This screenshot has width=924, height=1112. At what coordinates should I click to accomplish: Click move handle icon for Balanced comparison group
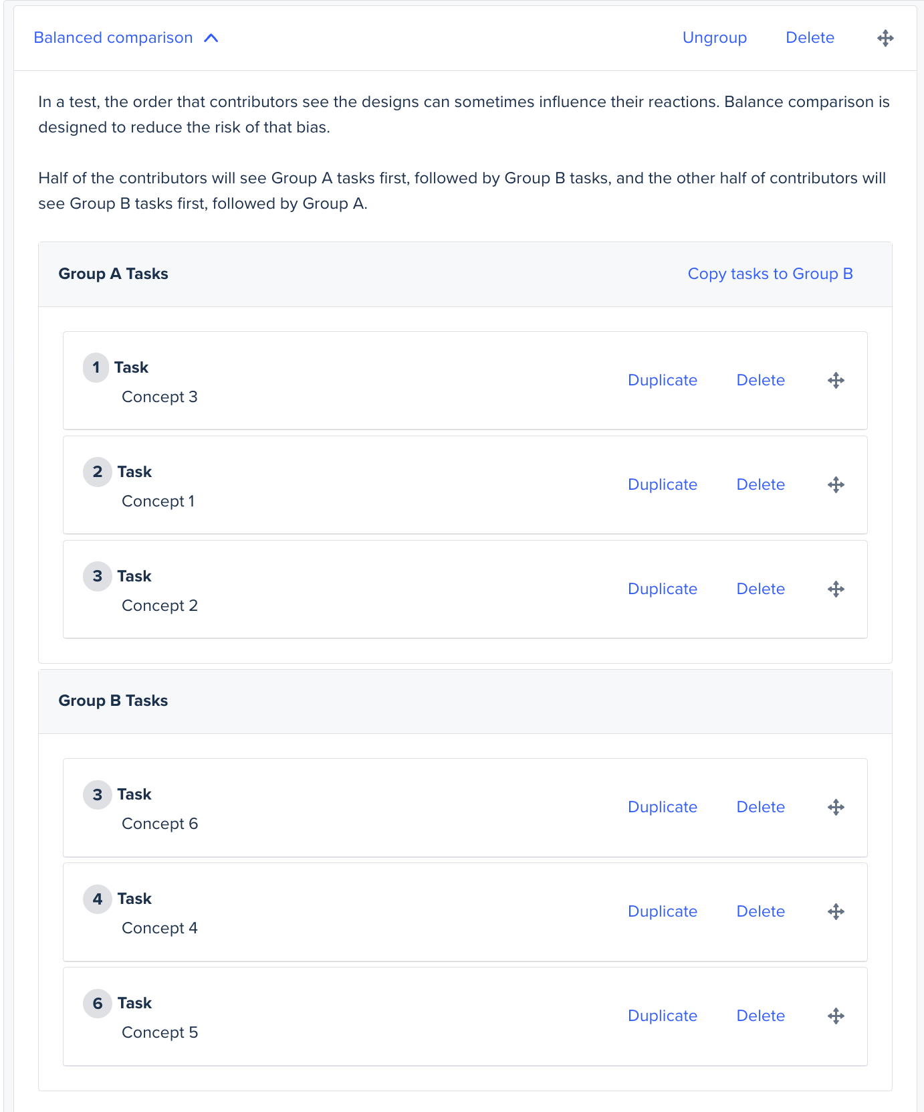coord(885,38)
